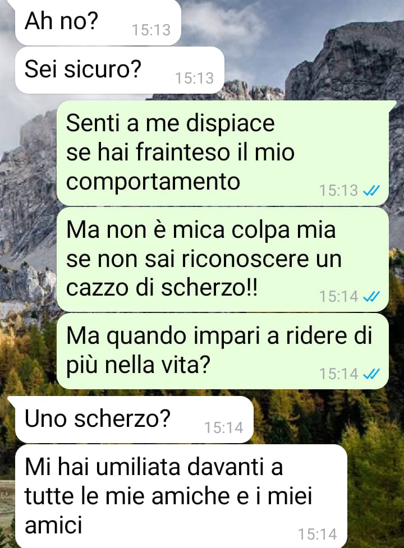Tap the 15:13 timestamp on 'Ah no?'
The height and width of the screenshot is (548, 404).
tap(151, 30)
